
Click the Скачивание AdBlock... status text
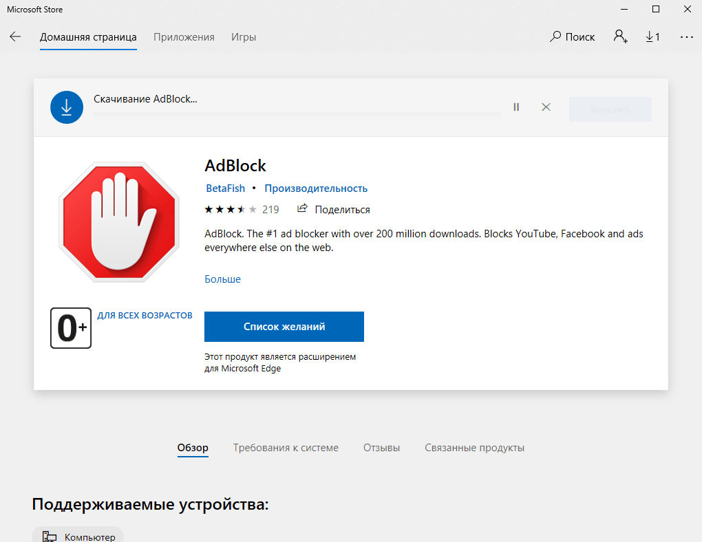pos(145,99)
